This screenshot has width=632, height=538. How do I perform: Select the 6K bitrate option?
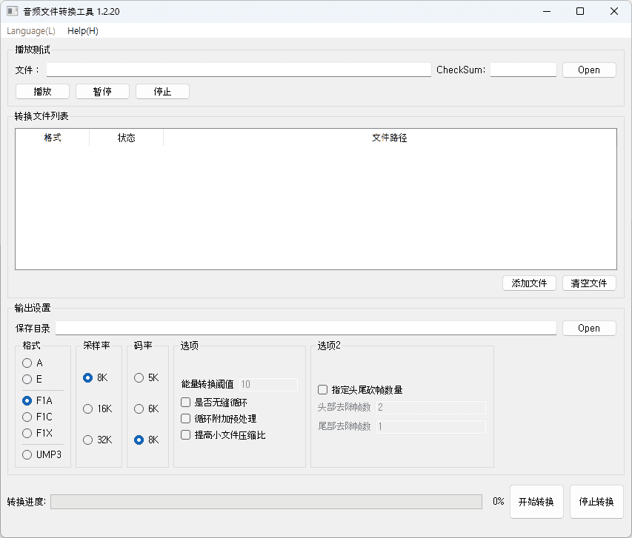coord(139,408)
